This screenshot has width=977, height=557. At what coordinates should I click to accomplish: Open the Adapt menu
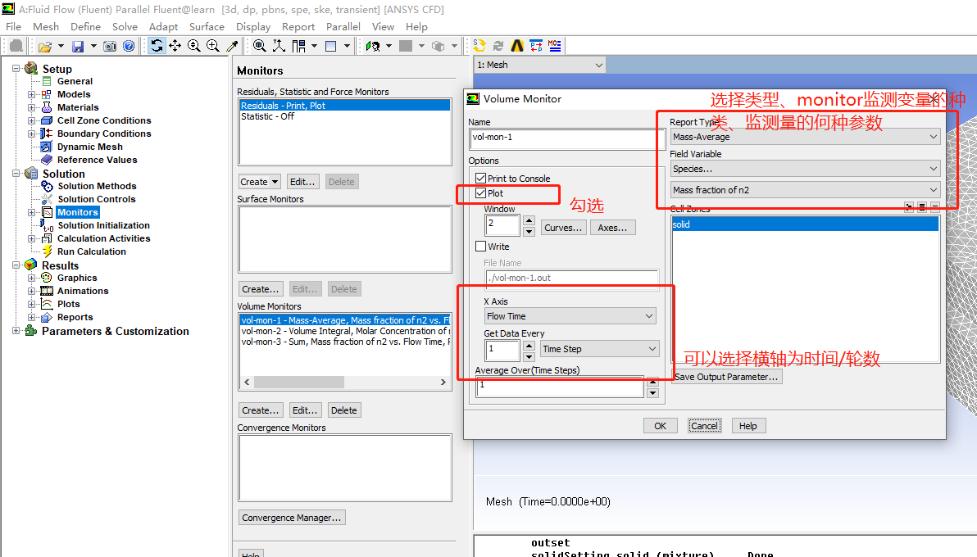tap(163, 27)
